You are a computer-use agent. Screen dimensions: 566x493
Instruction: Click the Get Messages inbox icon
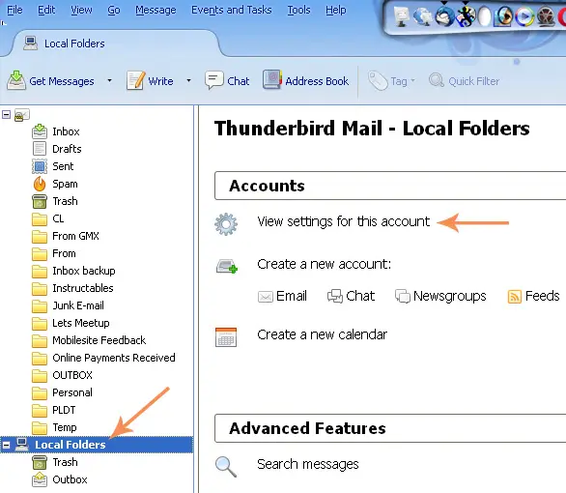click(15, 80)
